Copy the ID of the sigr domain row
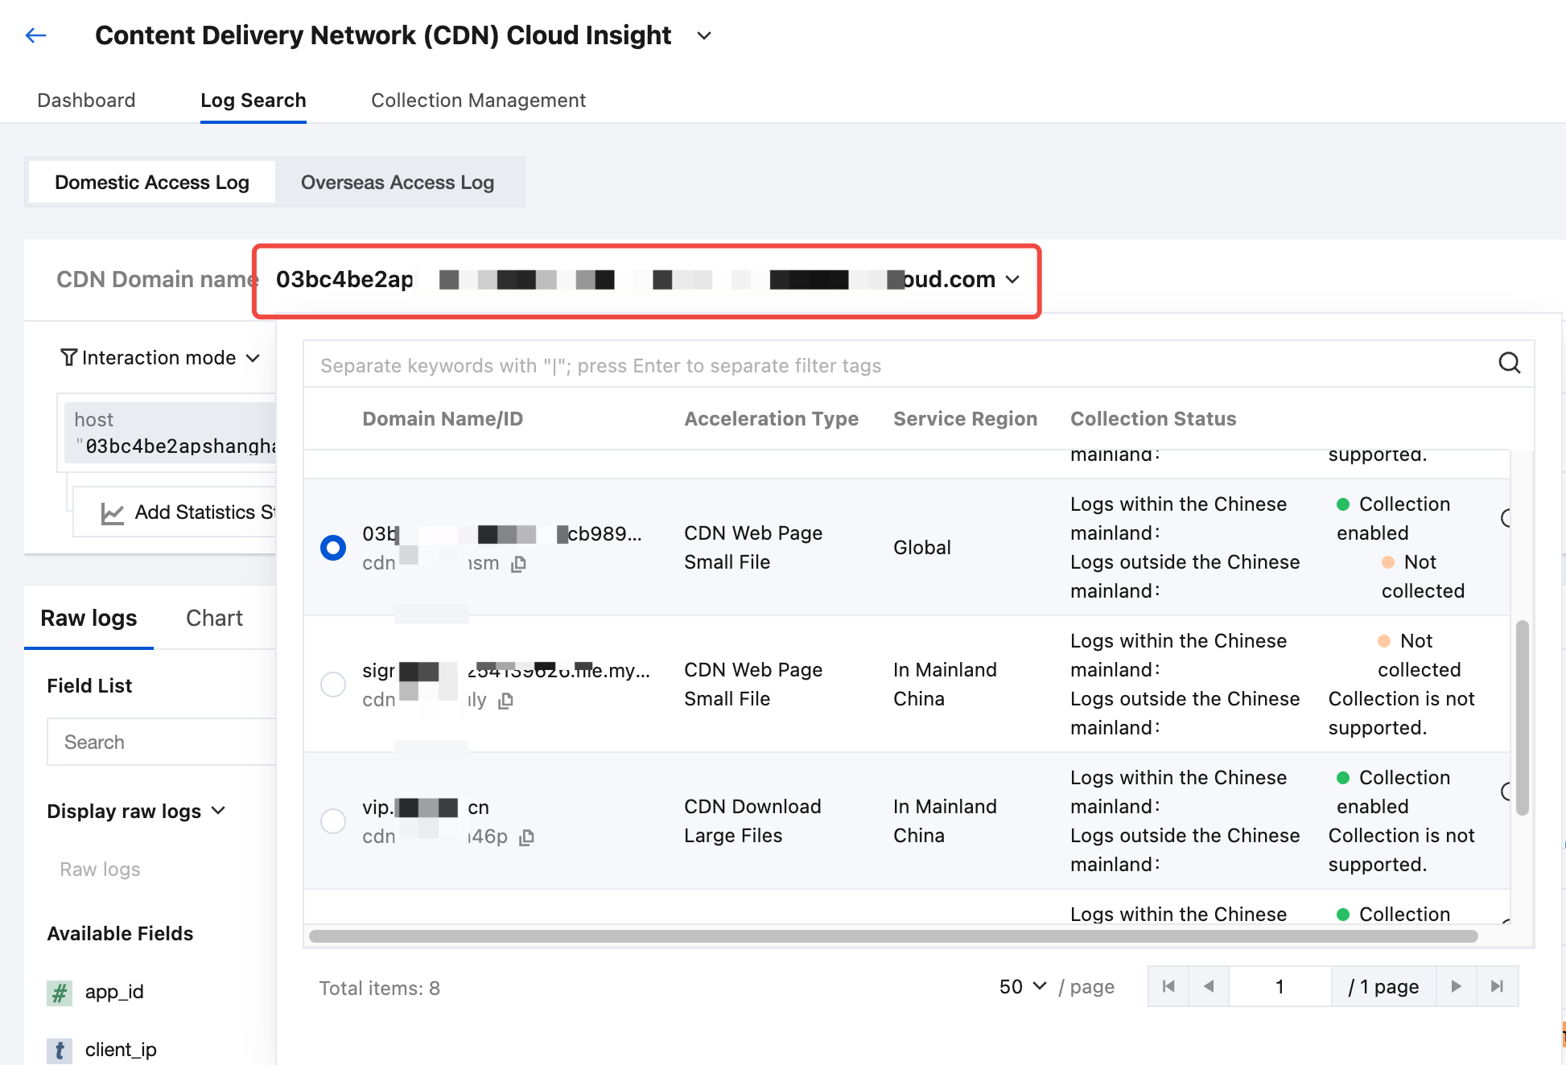Image resolution: width=1566 pixels, height=1065 pixels. [506, 701]
